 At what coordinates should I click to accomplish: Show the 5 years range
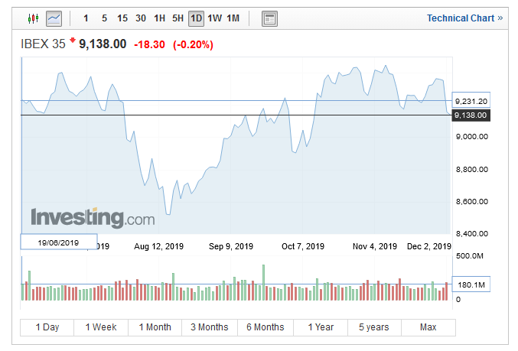pos(374,327)
